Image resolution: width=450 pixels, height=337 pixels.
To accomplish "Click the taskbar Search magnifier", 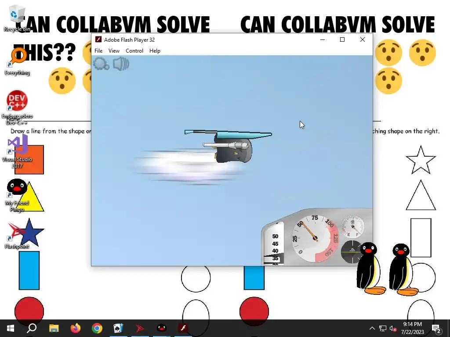I will tap(32, 328).
